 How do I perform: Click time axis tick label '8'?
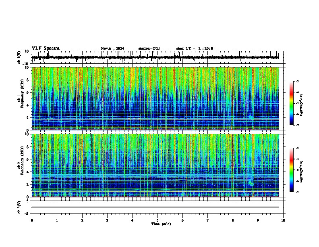233,220
